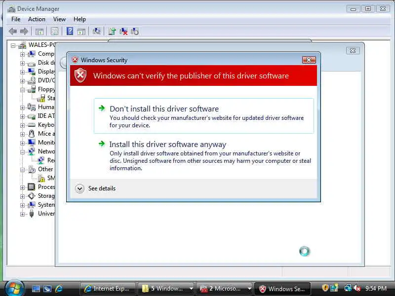This screenshot has width=395, height=296.
Task: Click Scan for hardware changes icon
Action: (x=96, y=32)
